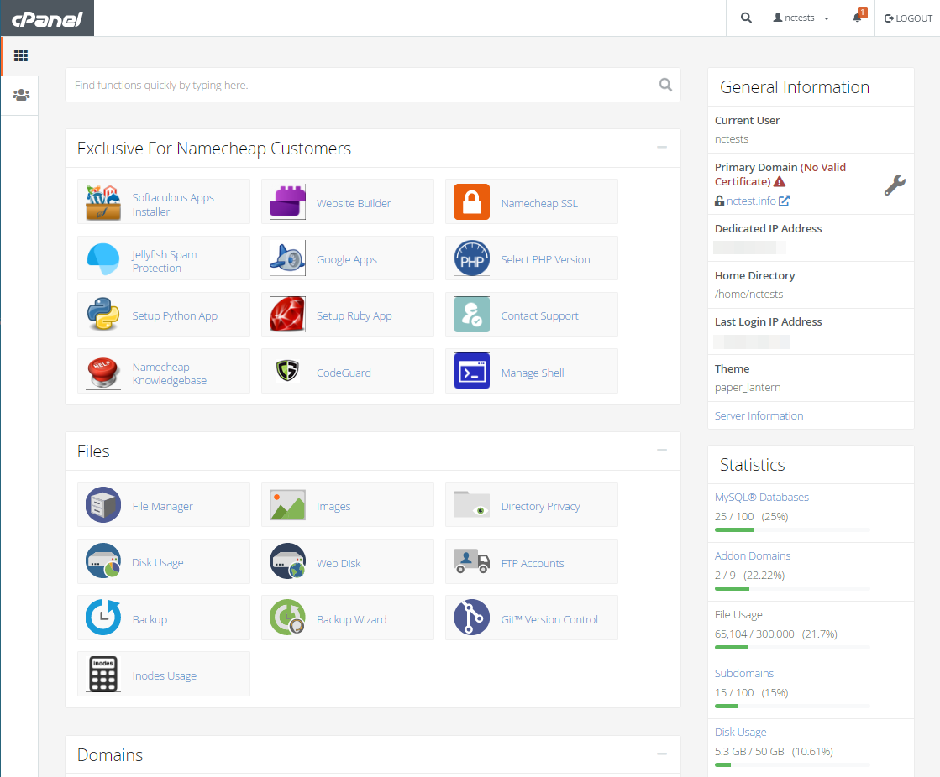Open the Website Builder icon
This screenshot has width=940, height=777.
(x=287, y=202)
